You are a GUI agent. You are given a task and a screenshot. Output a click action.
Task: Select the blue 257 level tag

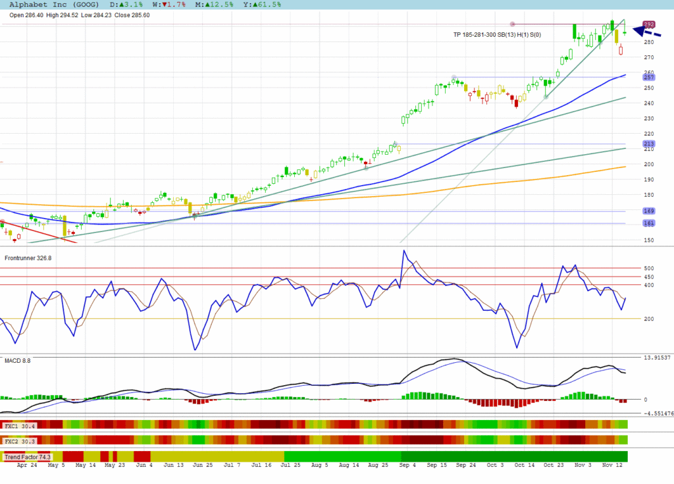click(648, 77)
